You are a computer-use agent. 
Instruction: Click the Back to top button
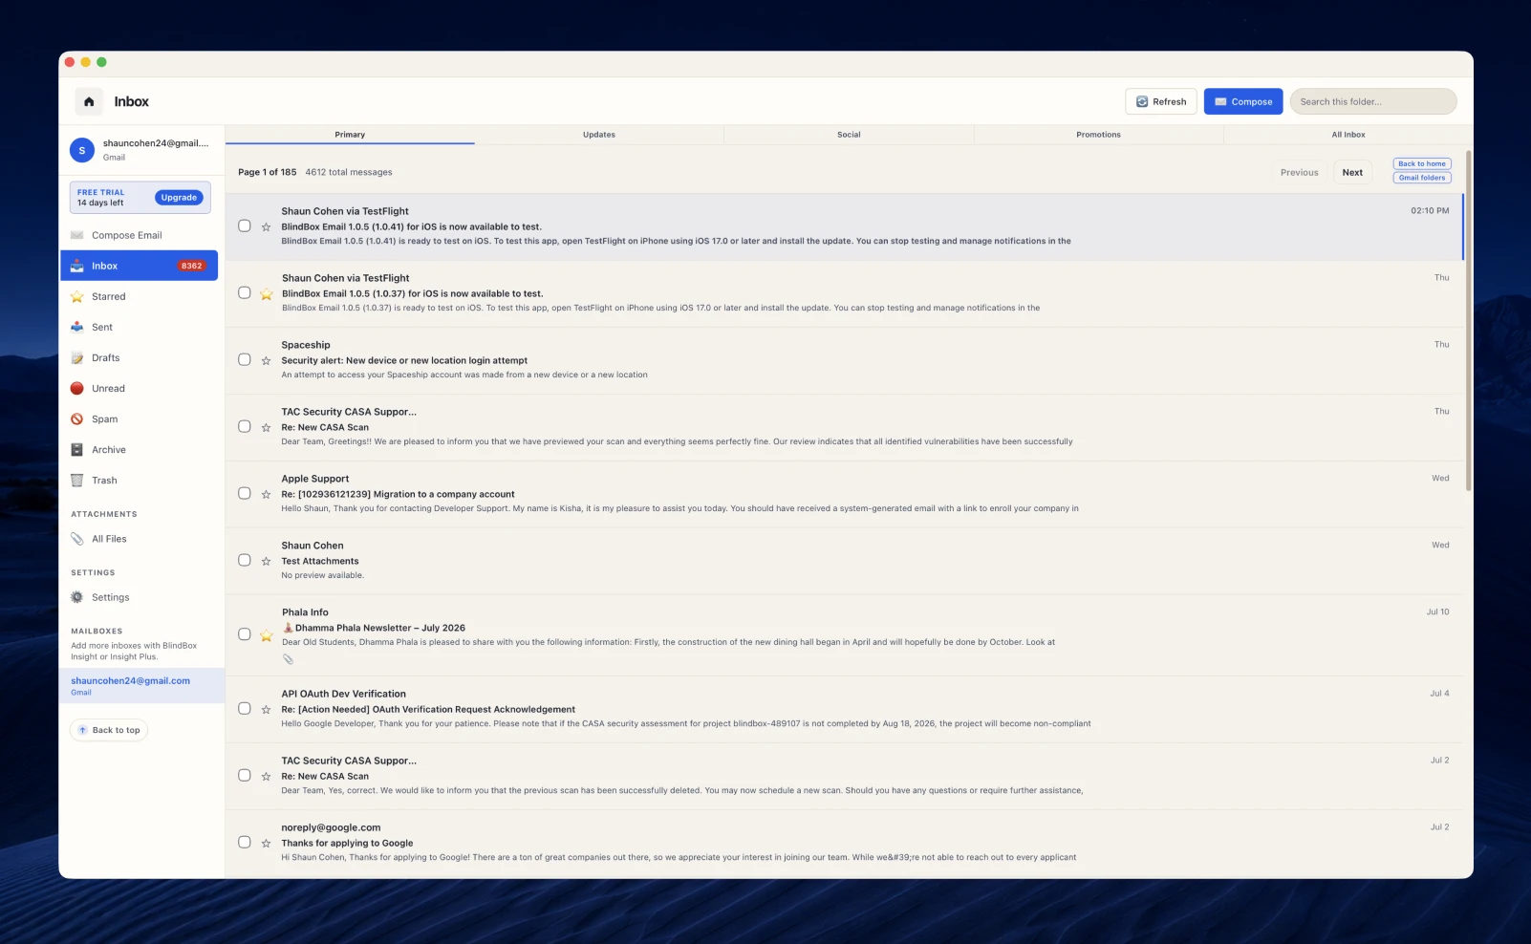pyautogui.click(x=109, y=730)
